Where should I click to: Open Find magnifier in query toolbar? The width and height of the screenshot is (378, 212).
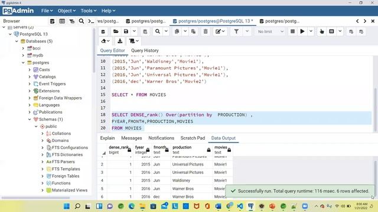(158, 31)
